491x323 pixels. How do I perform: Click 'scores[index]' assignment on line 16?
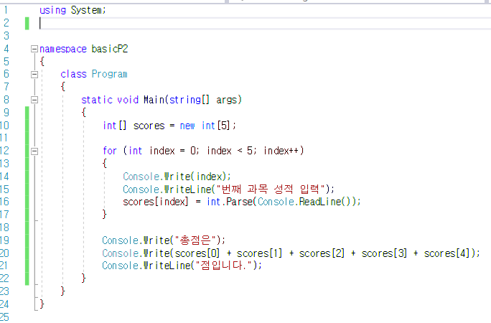coord(156,202)
